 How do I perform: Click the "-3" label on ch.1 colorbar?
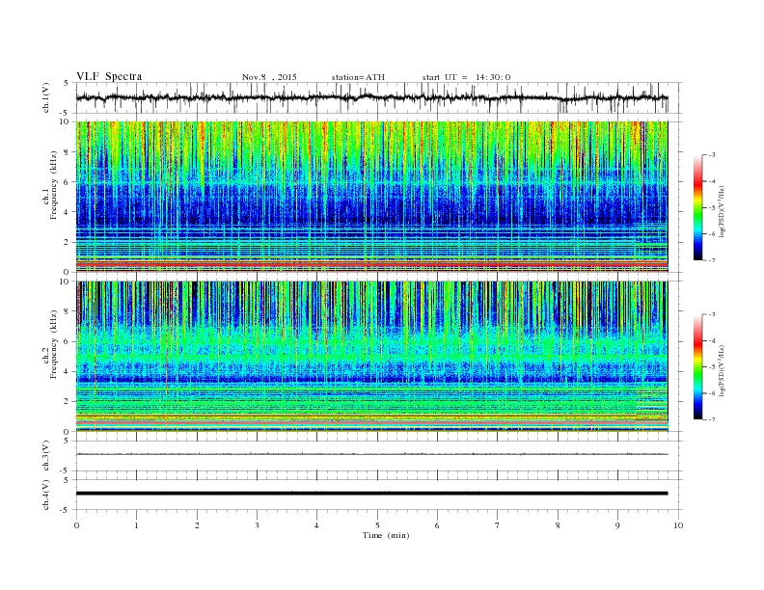coord(712,155)
